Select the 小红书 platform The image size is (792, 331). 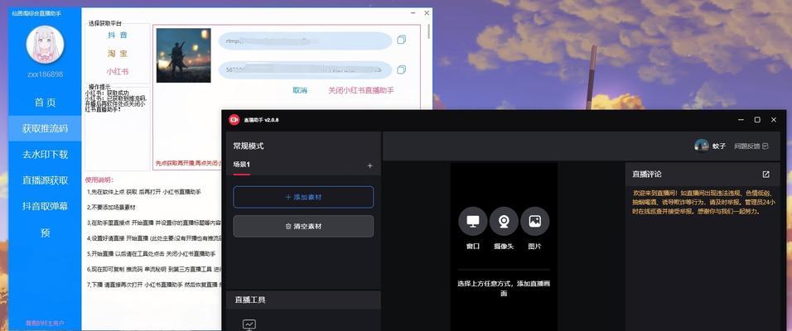(x=118, y=71)
